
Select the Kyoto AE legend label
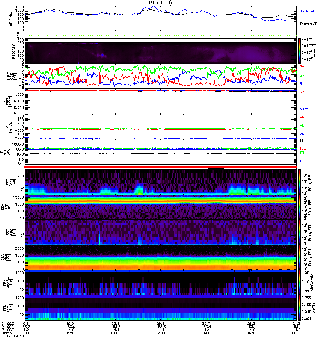pyautogui.click(x=307, y=11)
